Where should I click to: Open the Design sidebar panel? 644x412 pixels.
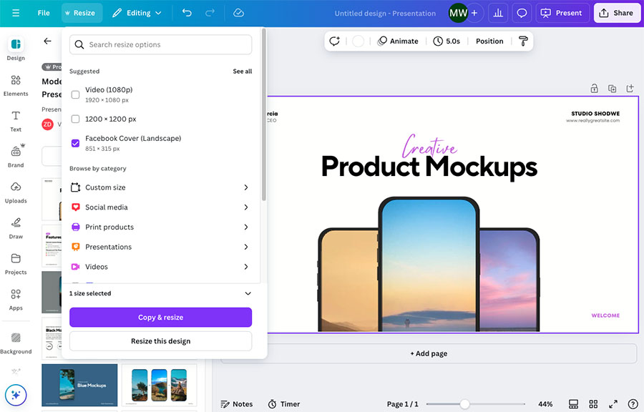[16, 49]
